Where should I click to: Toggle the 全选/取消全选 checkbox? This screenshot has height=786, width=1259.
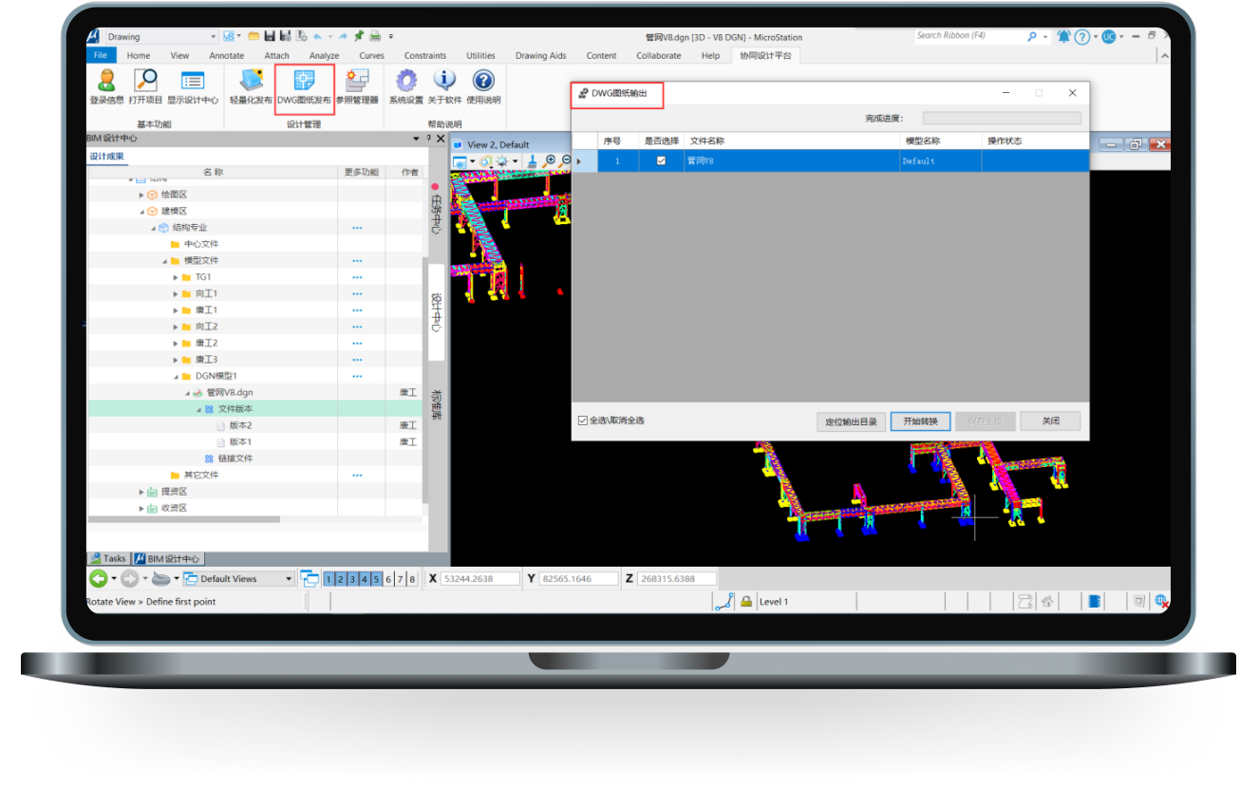click(x=583, y=421)
